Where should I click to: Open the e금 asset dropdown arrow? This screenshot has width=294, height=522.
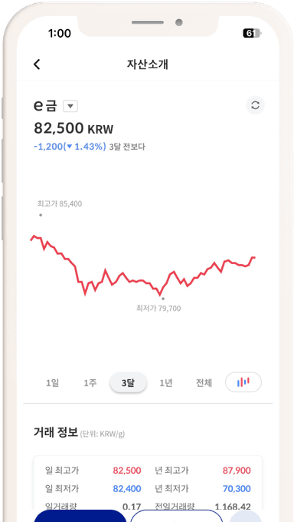click(x=70, y=107)
